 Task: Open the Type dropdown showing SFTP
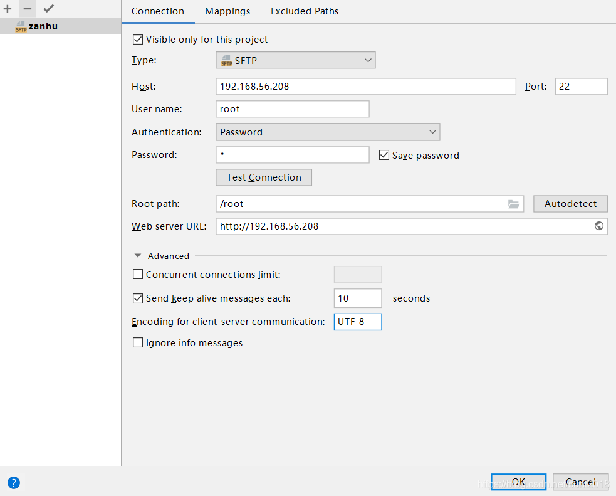(x=295, y=60)
